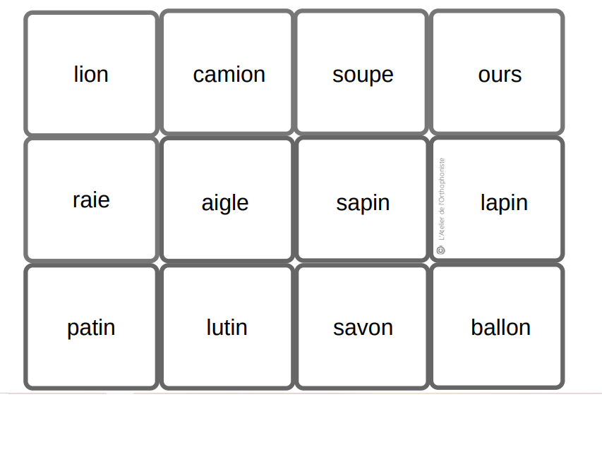Select the word lapin
This screenshot has width=602, height=459.
tap(504, 202)
